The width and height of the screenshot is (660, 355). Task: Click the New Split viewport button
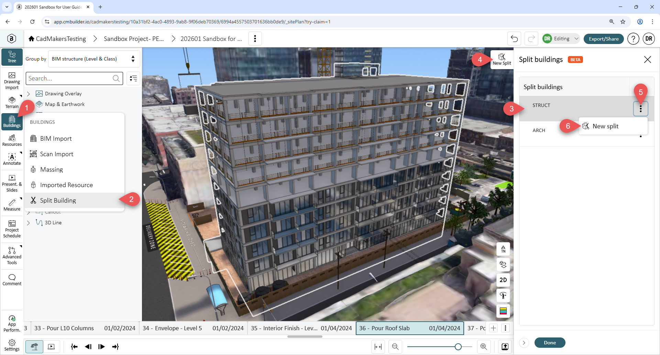(x=502, y=60)
